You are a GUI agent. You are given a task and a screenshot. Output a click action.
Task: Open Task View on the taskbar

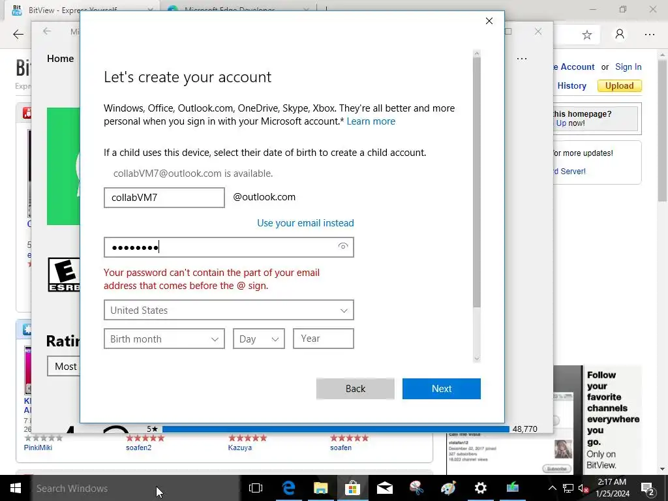256,488
